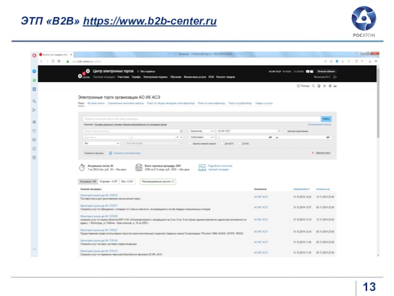Open Messenger in Opera sidebar
The width and height of the screenshot is (394, 296).
34,71
